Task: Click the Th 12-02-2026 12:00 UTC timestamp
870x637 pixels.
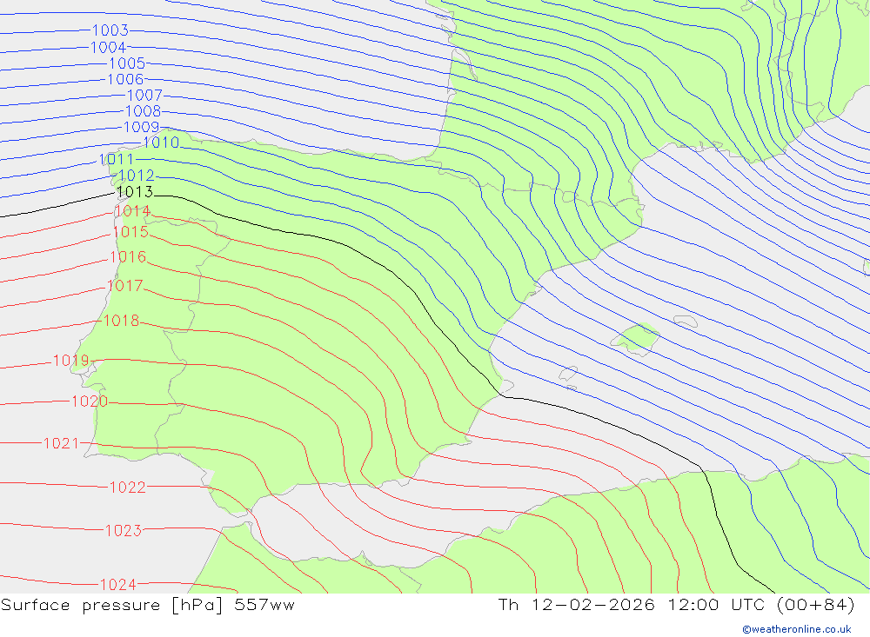Action: click(677, 605)
